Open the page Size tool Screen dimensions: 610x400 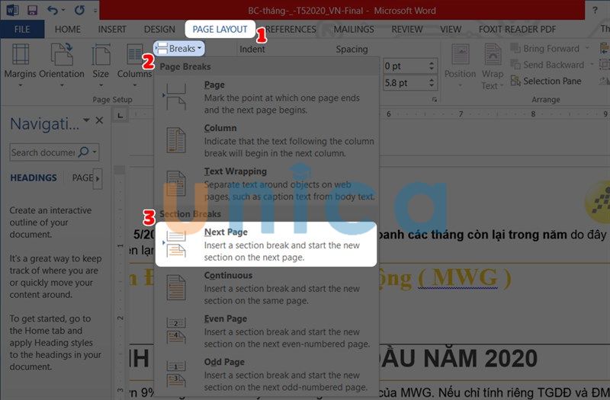(x=101, y=62)
